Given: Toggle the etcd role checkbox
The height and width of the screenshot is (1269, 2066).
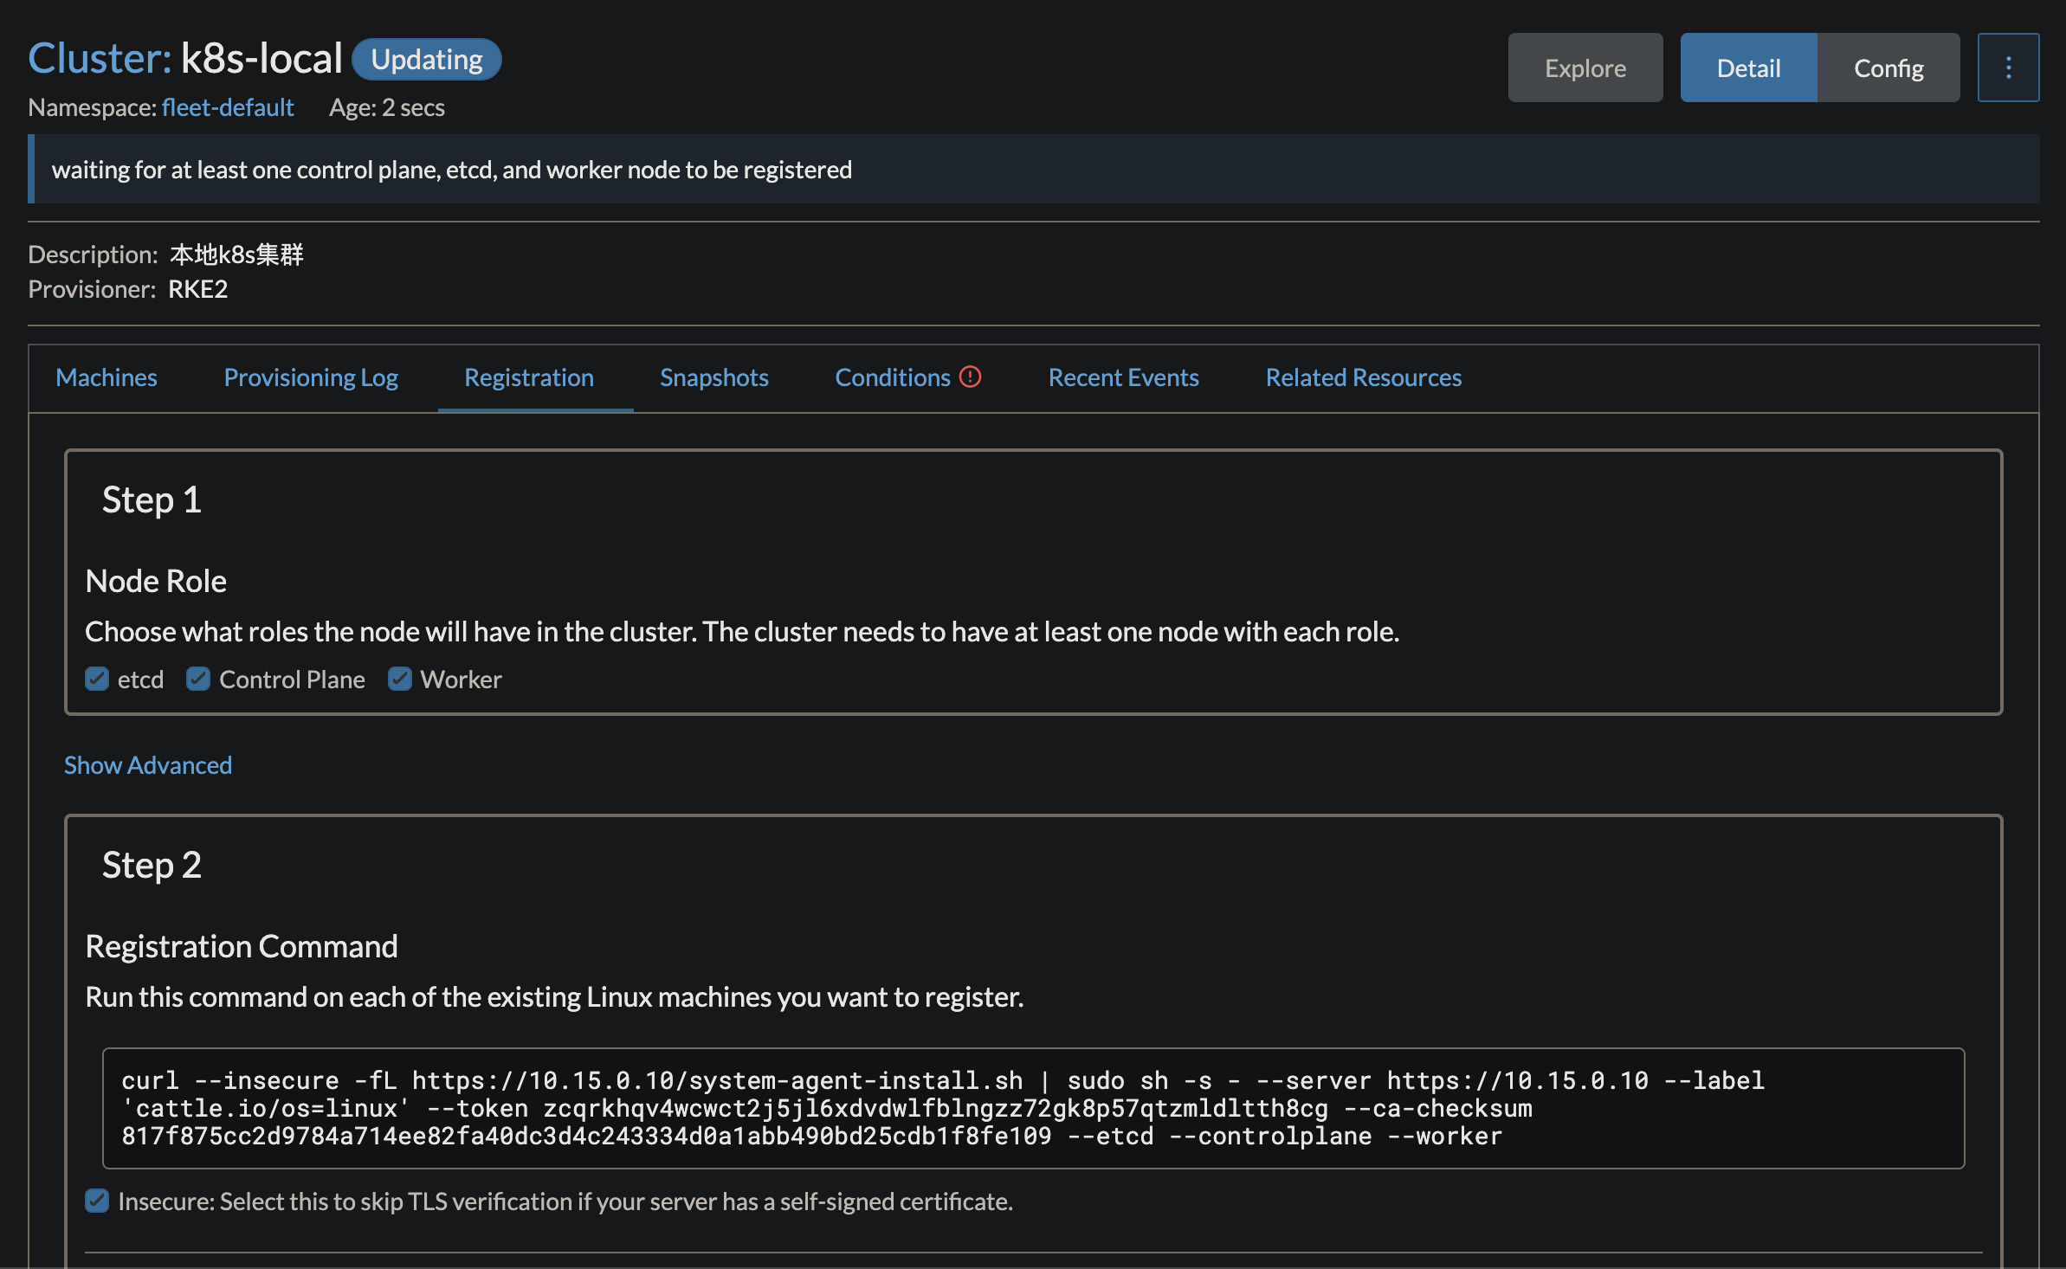Looking at the screenshot, I should pyautogui.click(x=97, y=679).
